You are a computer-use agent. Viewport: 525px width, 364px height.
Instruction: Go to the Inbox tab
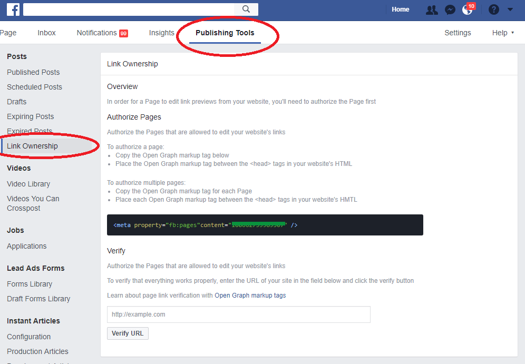(x=46, y=33)
